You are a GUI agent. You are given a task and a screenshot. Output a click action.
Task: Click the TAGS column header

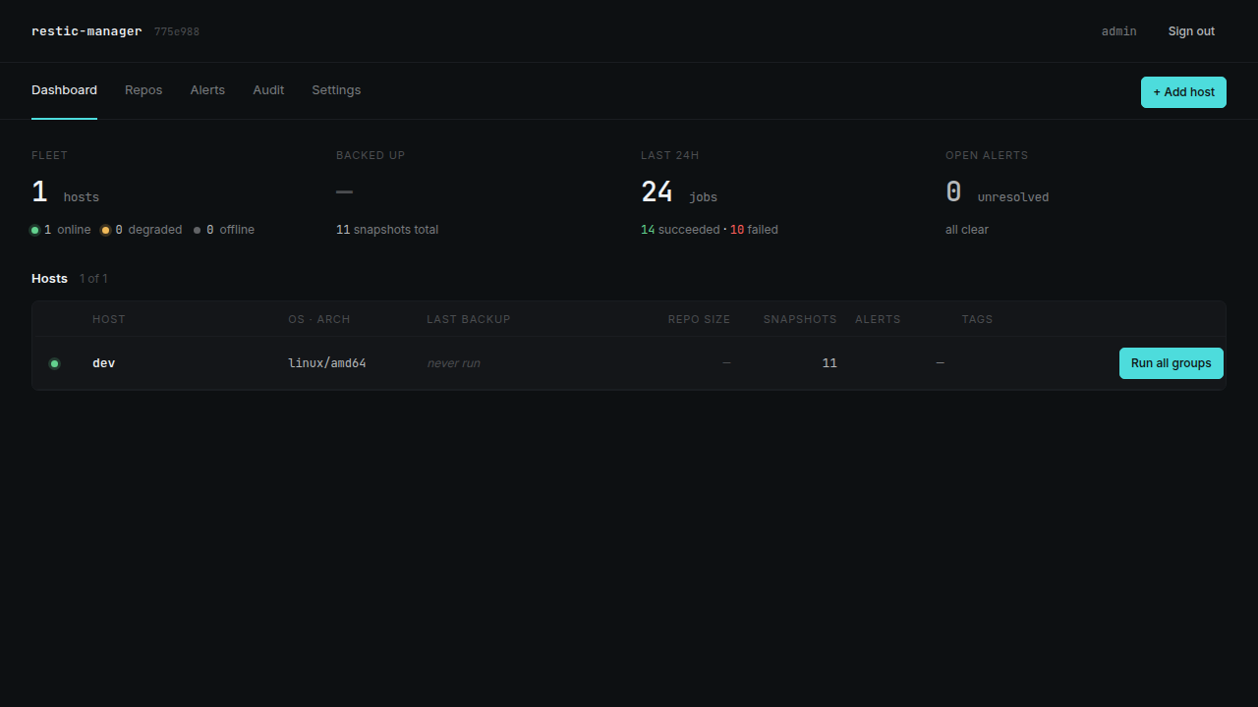pyautogui.click(x=977, y=319)
